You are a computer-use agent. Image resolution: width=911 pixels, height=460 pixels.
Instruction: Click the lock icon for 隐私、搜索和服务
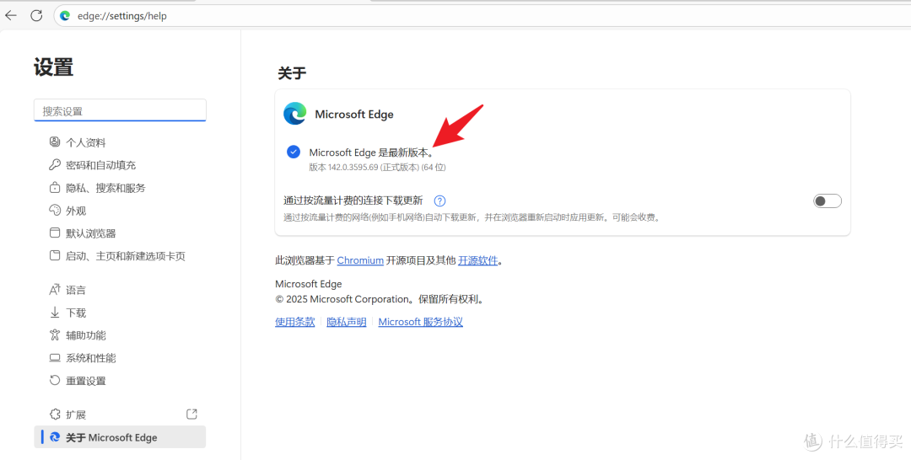55,187
